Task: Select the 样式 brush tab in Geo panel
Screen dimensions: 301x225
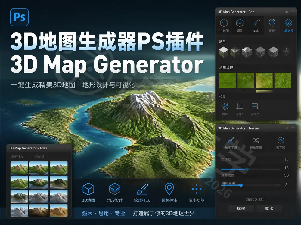Action: [256, 25]
